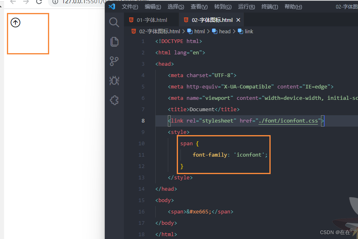Open the head breadcrumb dropdown
The image size is (358, 239).
coord(226,31)
